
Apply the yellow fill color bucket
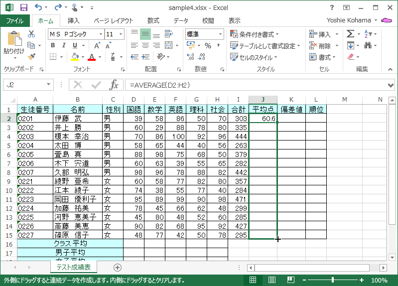coord(75,57)
